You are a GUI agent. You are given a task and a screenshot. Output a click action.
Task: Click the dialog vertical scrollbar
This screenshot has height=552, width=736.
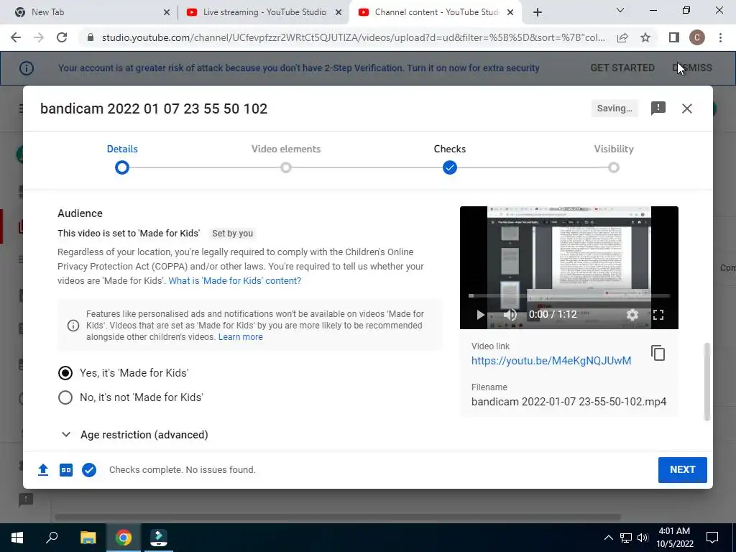[707, 382]
